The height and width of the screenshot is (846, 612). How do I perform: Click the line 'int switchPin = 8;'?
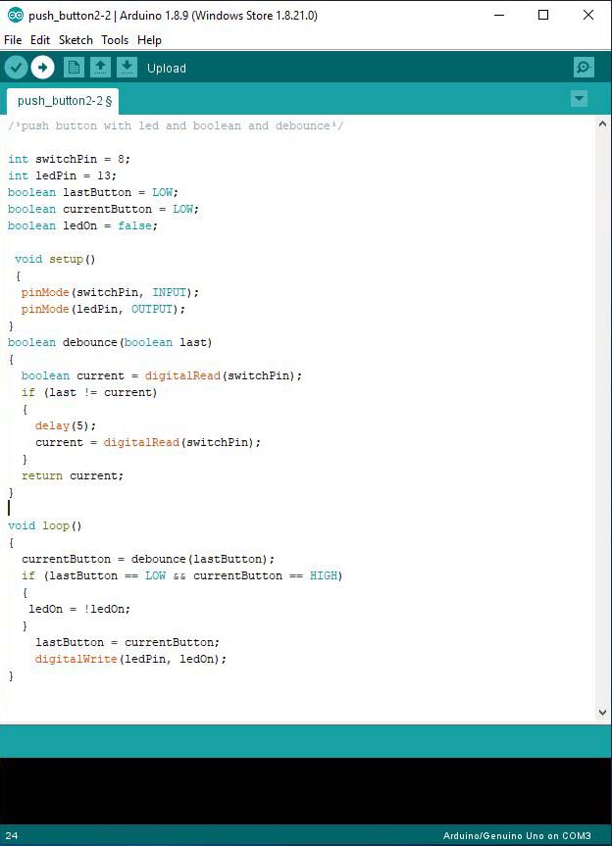69,159
